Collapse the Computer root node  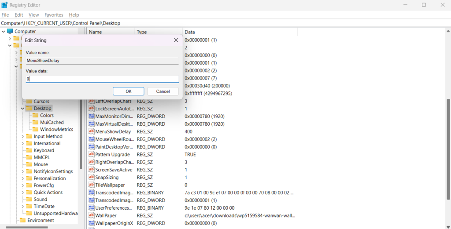[x=3, y=31]
